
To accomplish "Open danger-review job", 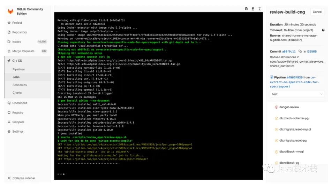I will point(289,107).
